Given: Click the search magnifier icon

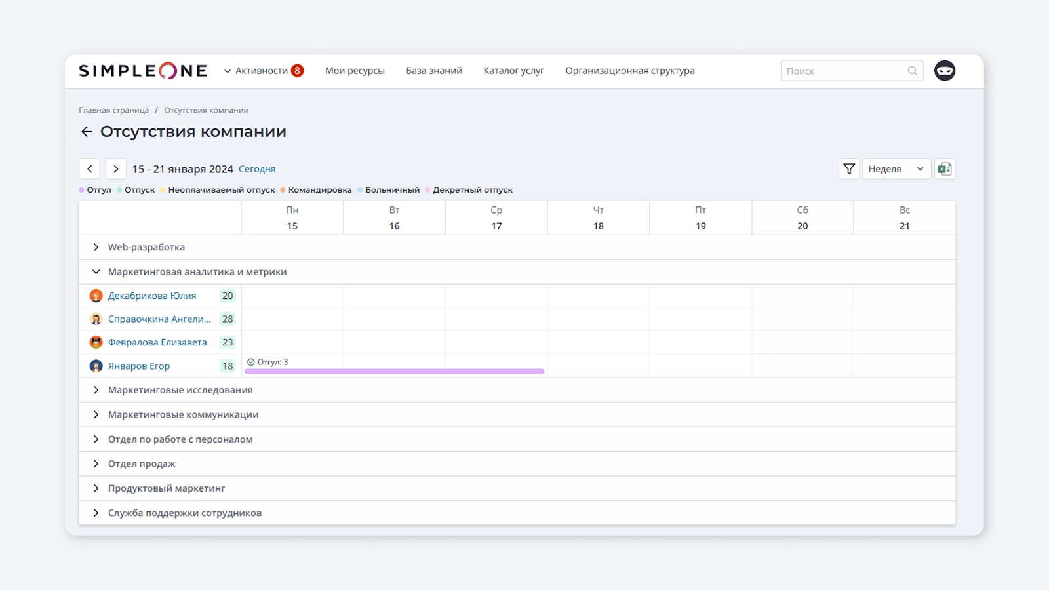Looking at the screenshot, I should 912,71.
